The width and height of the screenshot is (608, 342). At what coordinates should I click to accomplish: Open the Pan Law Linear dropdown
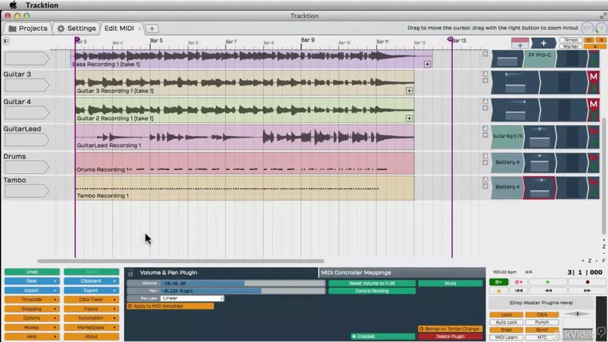coord(192,298)
